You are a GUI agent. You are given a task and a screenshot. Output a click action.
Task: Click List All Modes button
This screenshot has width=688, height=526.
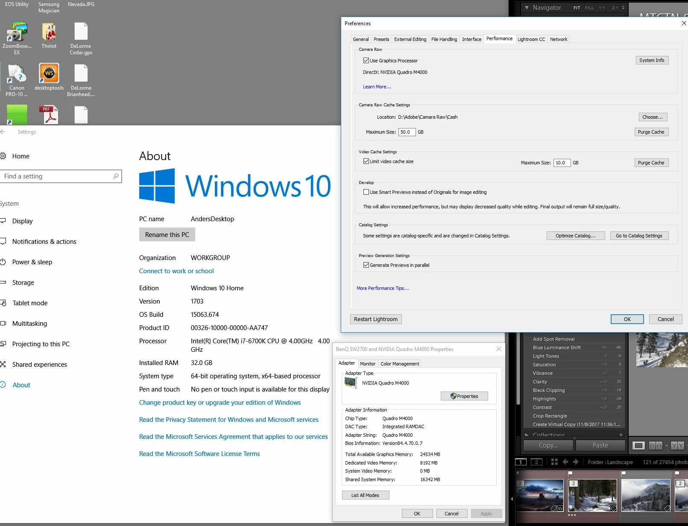pos(366,495)
